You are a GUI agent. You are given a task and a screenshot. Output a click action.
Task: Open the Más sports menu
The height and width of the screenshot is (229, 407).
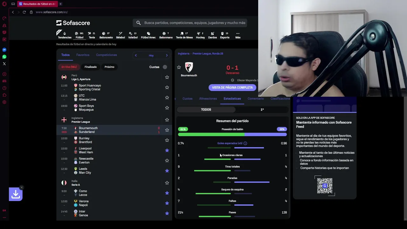(x=238, y=35)
